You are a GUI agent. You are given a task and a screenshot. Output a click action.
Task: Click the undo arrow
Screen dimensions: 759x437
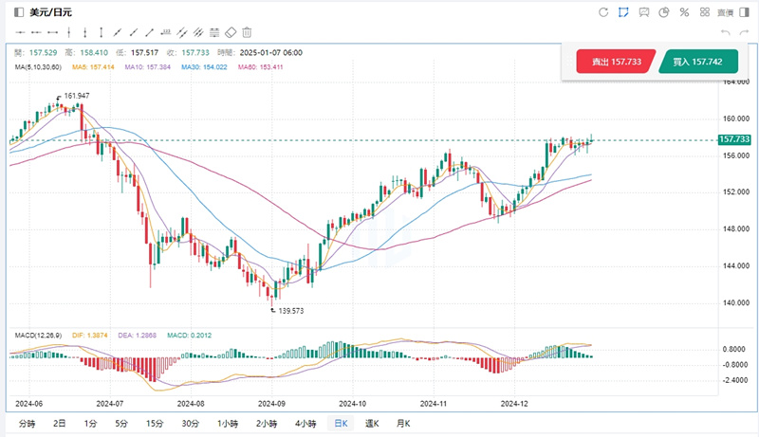pyautogui.click(x=725, y=32)
